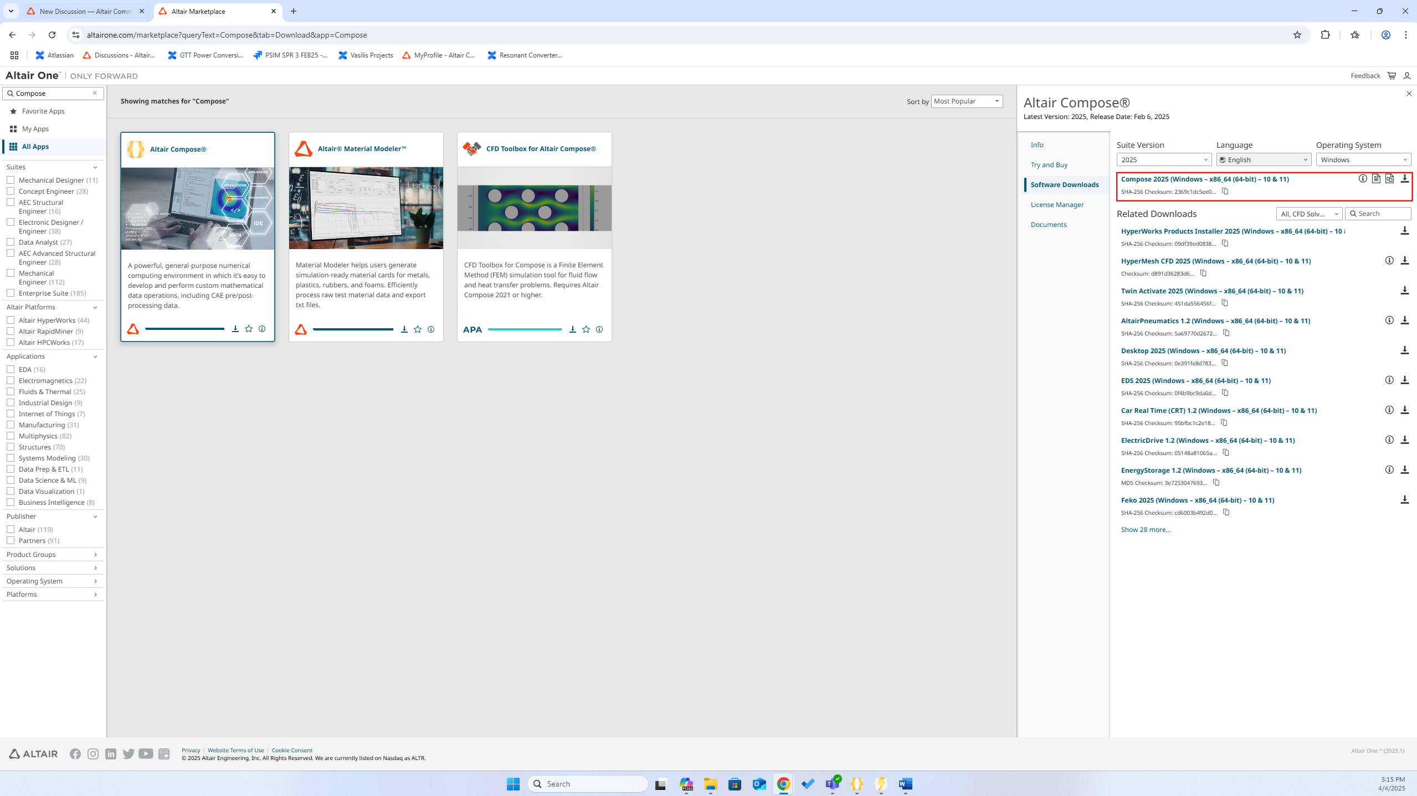Viewport: 1417px width, 796px height.
Task: Open CFD Toolbox for Altair Compose title
Action: pyautogui.click(x=541, y=149)
